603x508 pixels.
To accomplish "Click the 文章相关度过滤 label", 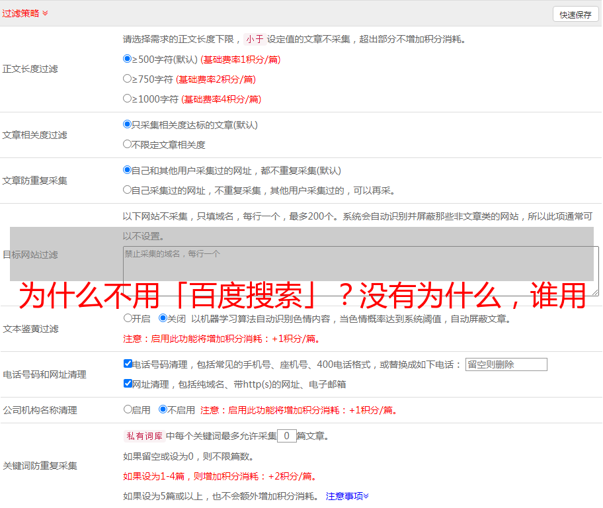I will pyautogui.click(x=34, y=135).
